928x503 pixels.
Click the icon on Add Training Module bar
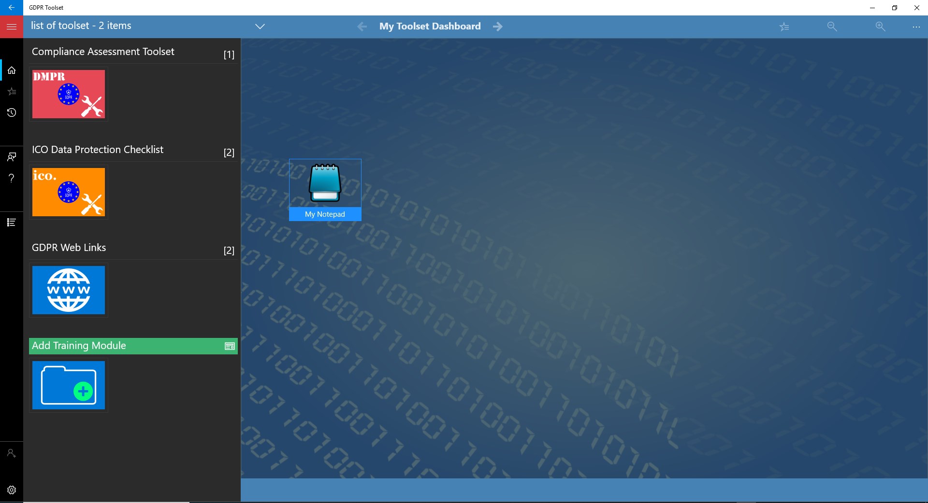(230, 346)
